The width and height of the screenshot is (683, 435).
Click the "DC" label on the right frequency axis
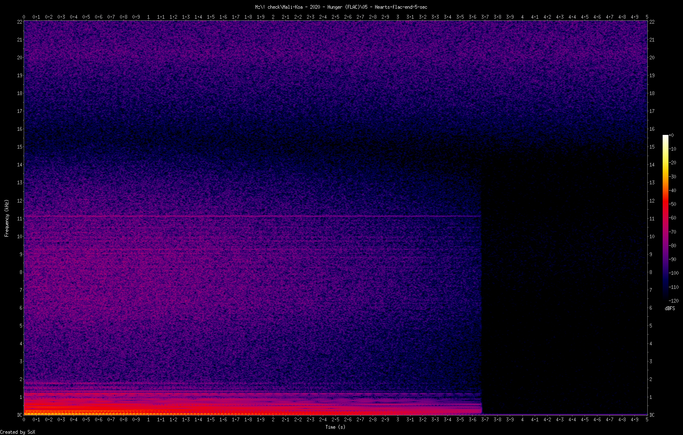pyautogui.click(x=652, y=415)
